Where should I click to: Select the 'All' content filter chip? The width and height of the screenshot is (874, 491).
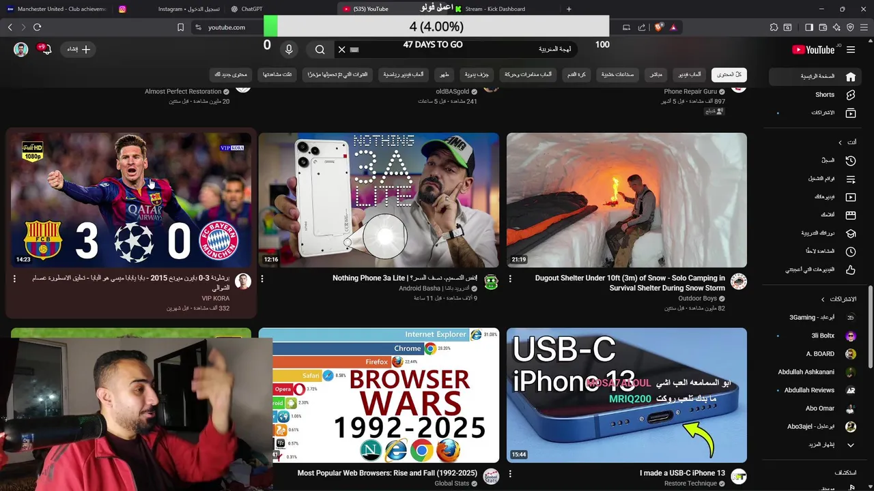[729, 74]
